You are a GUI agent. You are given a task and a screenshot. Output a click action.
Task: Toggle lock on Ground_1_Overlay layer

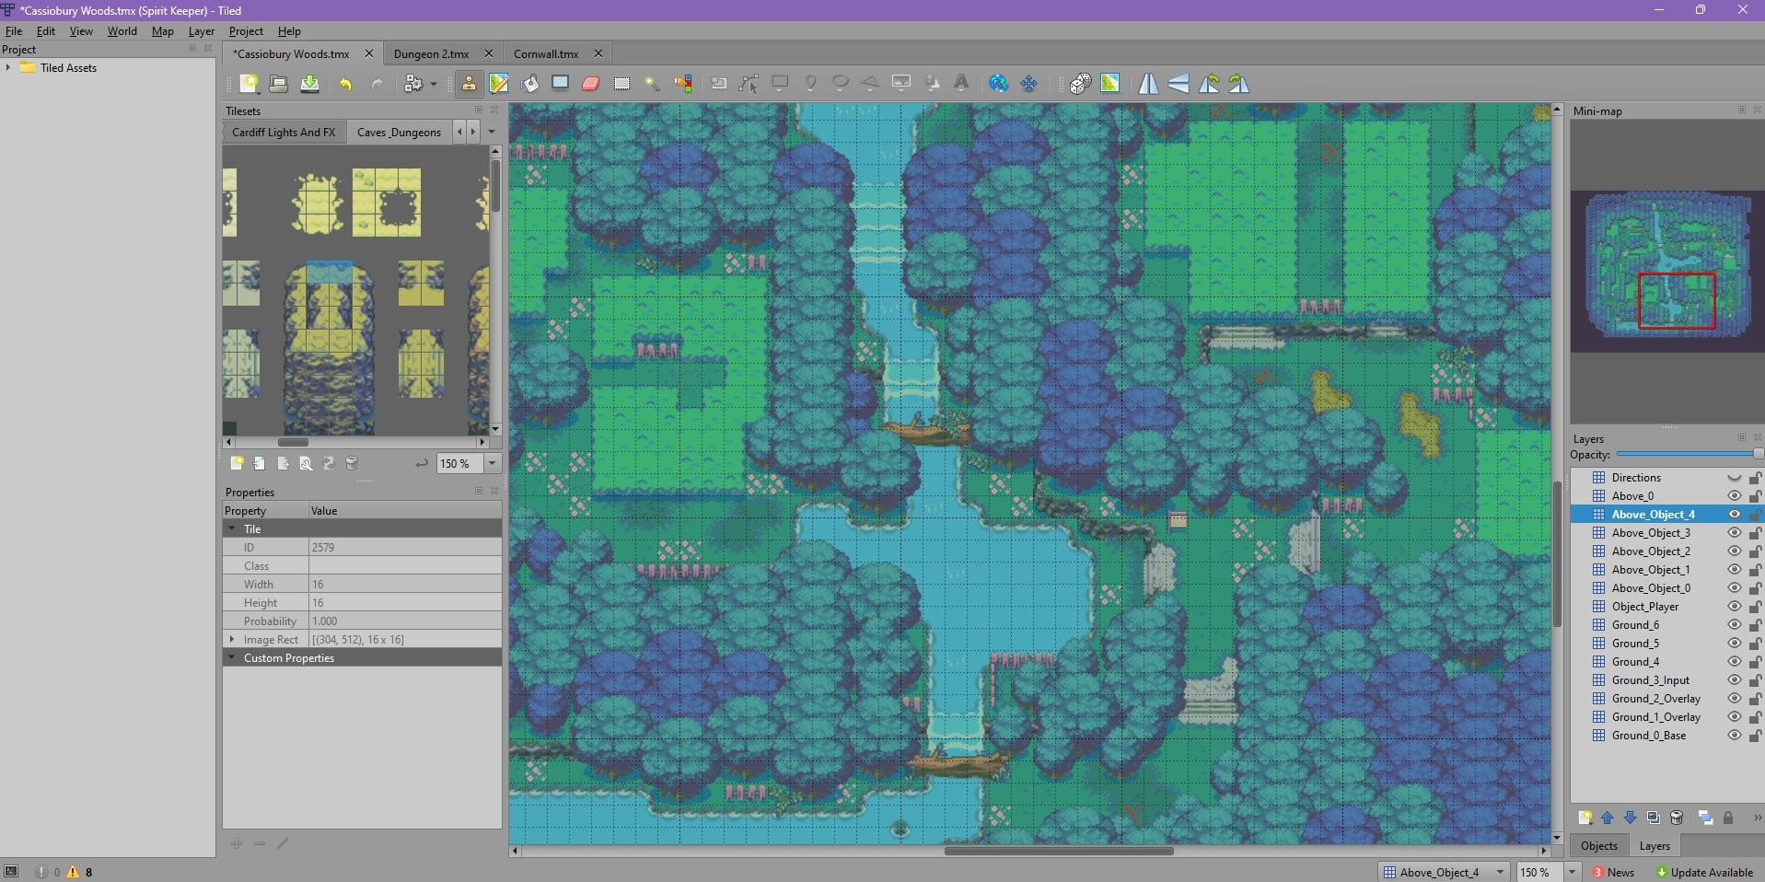1755,717
